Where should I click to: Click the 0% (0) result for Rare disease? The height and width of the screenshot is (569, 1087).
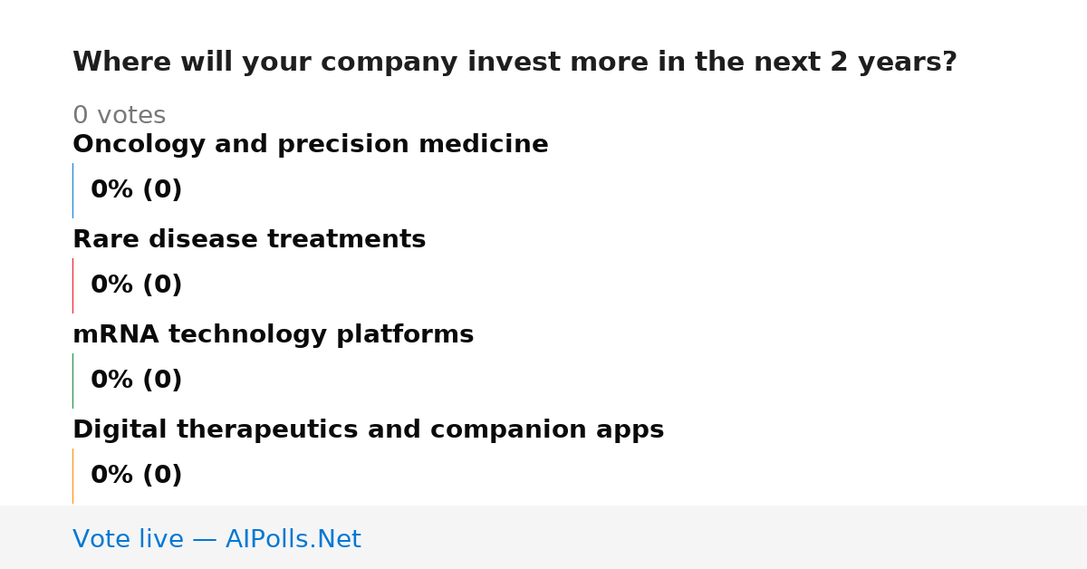pyautogui.click(x=137, y=285)
